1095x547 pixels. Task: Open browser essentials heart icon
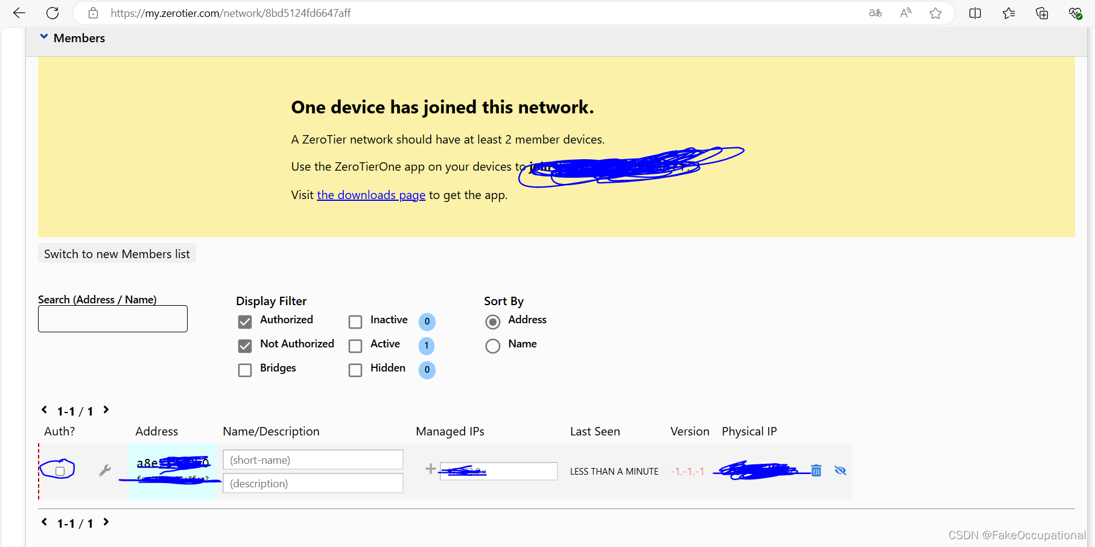[1075, 13]
